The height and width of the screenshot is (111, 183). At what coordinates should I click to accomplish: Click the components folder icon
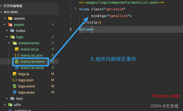pos(15,43)
